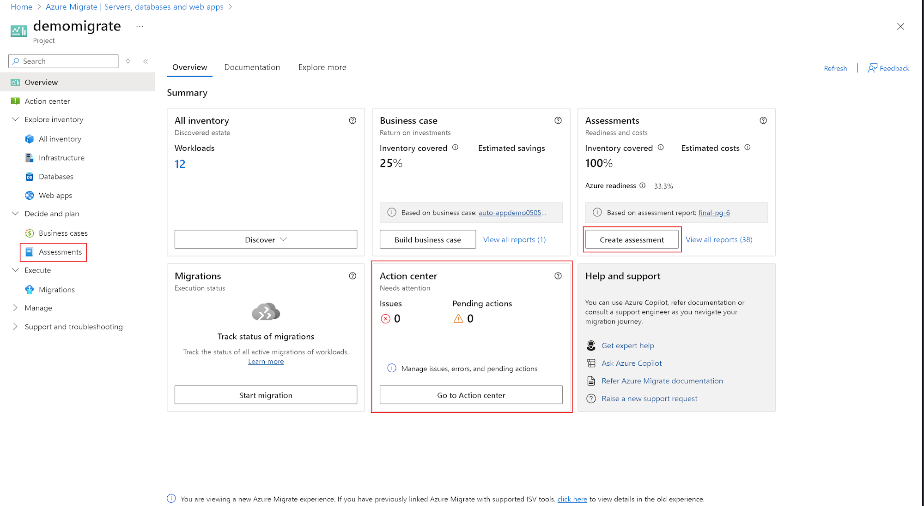
Task: Click the Web apps icon in the sidebar
Action: 30,196
